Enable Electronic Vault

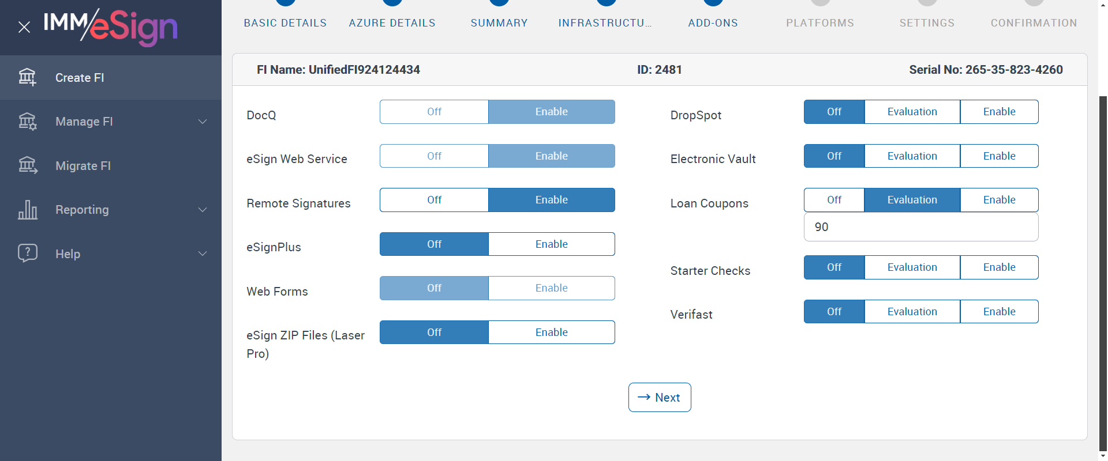(x=1000, y=156)
